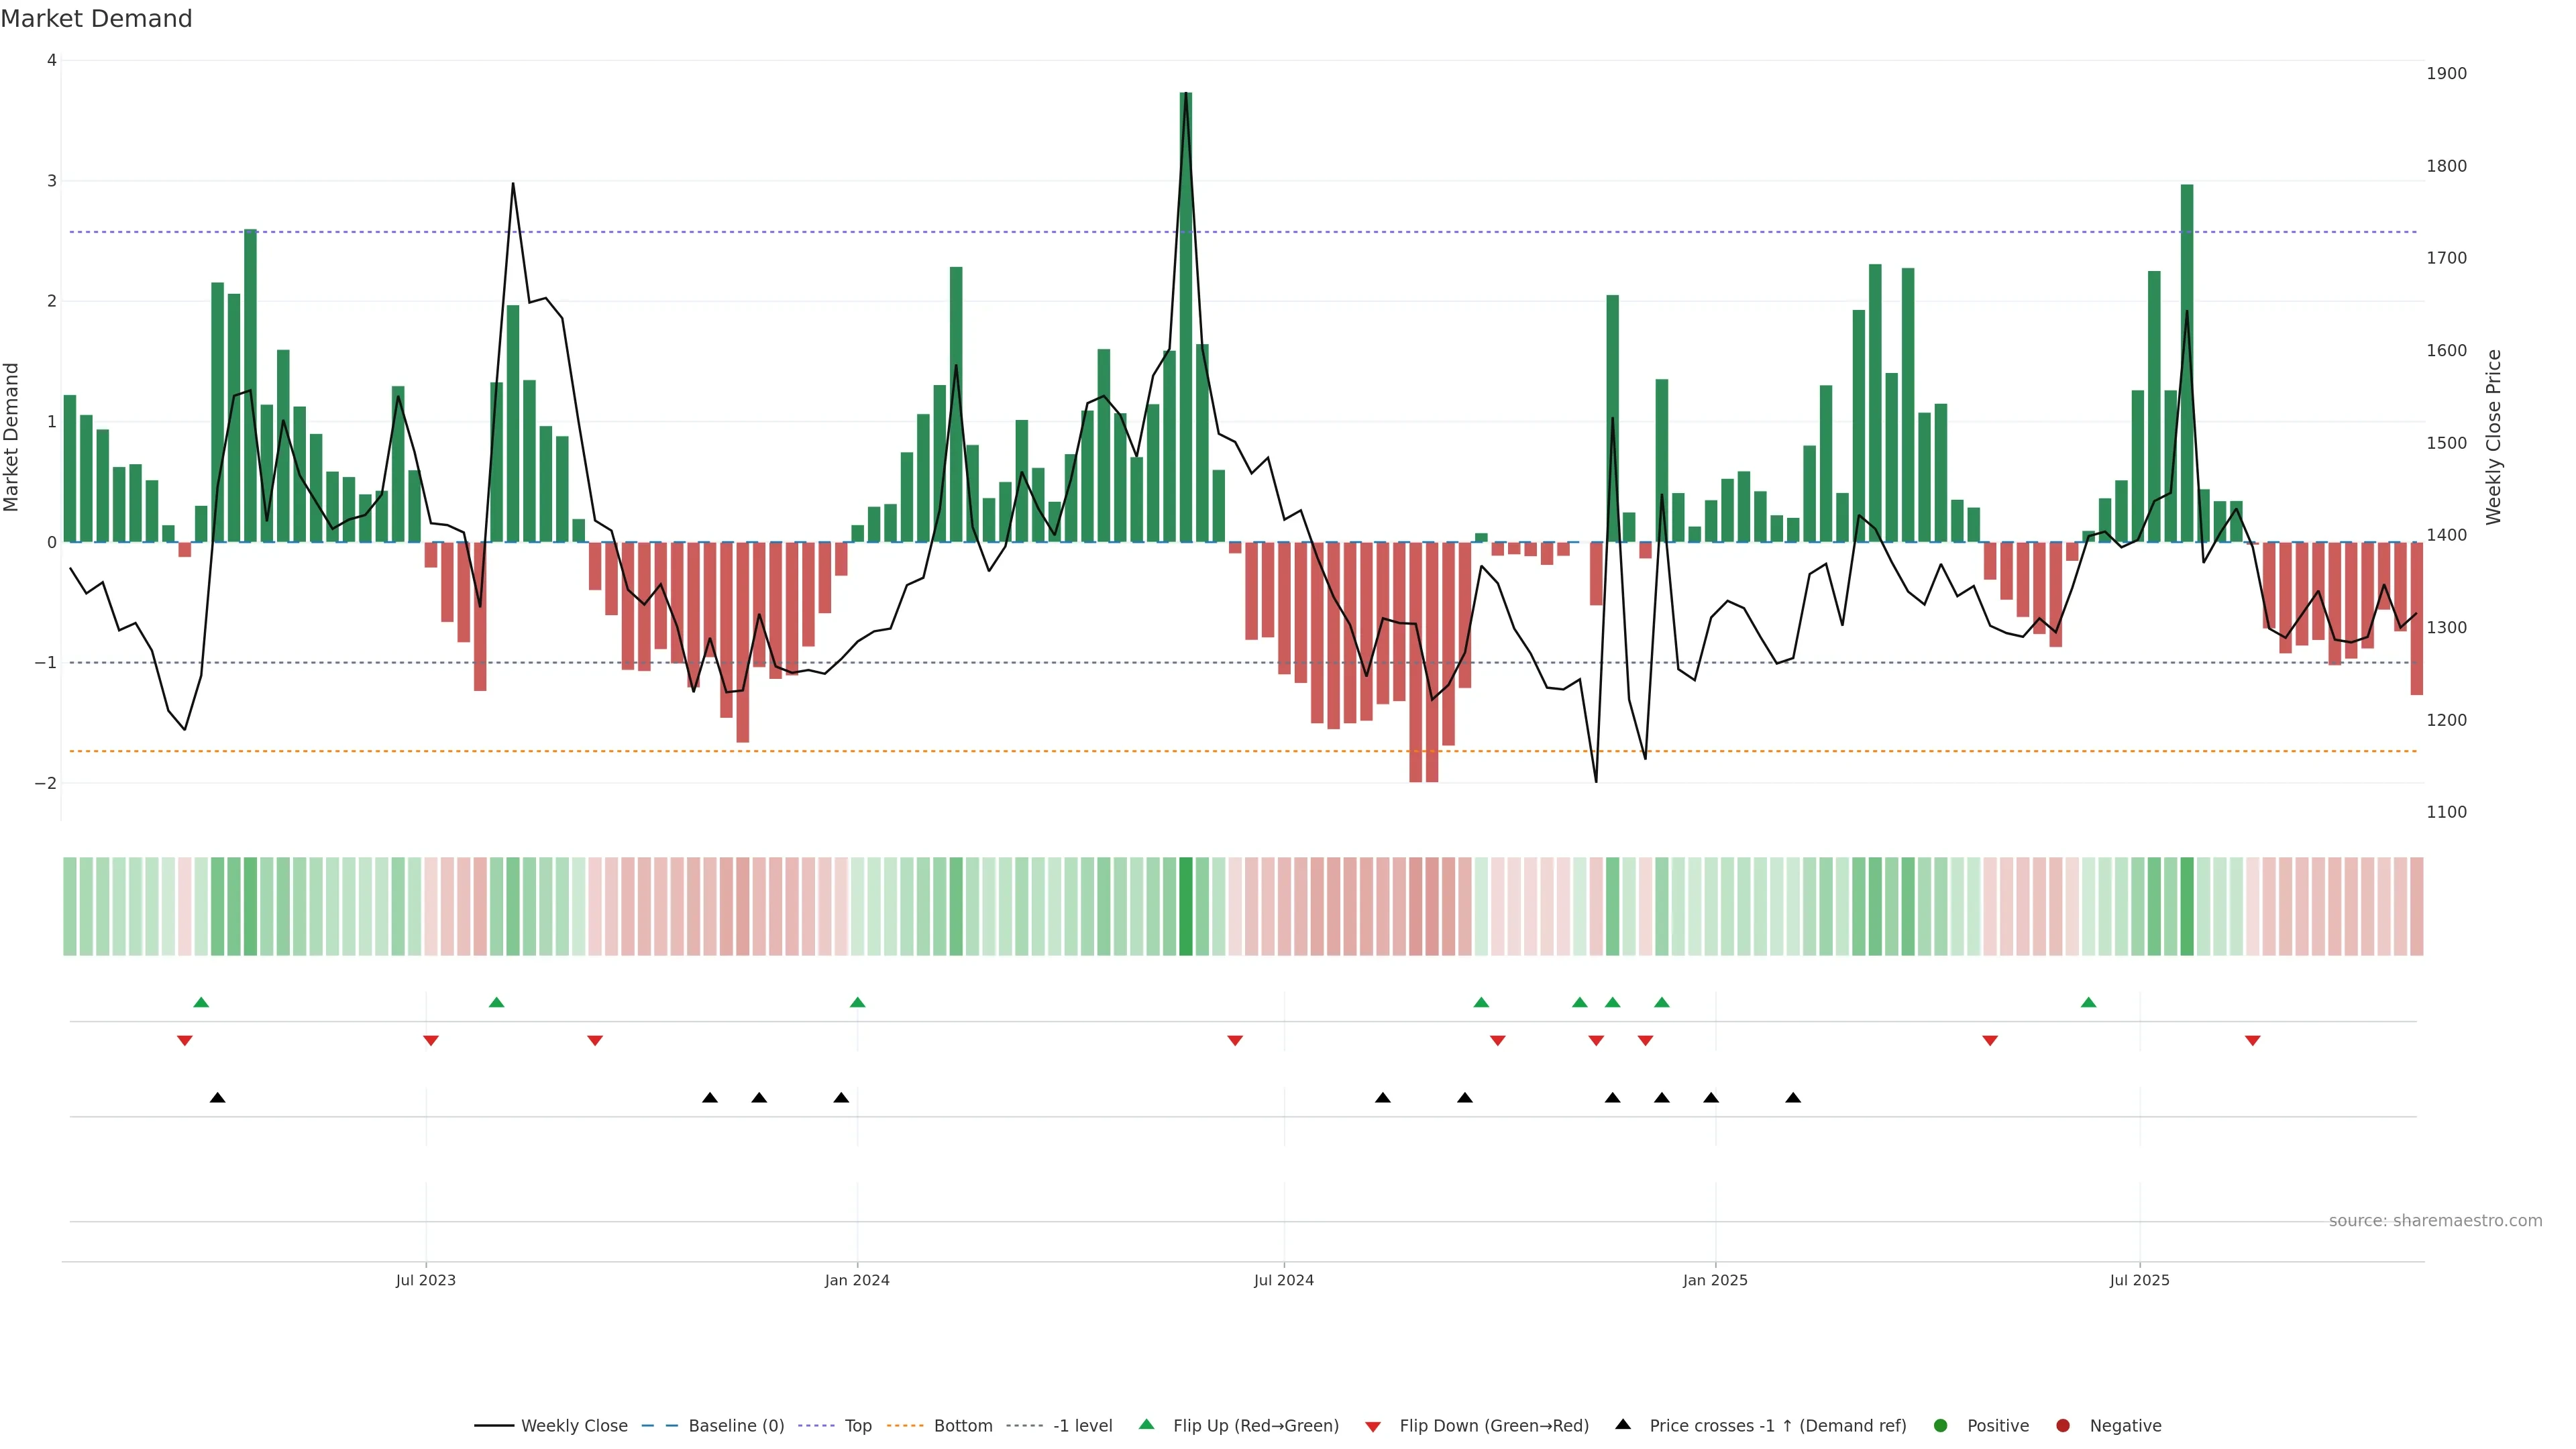This screenshot has height=1449, width=2576.
Task: Click the Negative red dot legend
Action: pos(2063,1425)
